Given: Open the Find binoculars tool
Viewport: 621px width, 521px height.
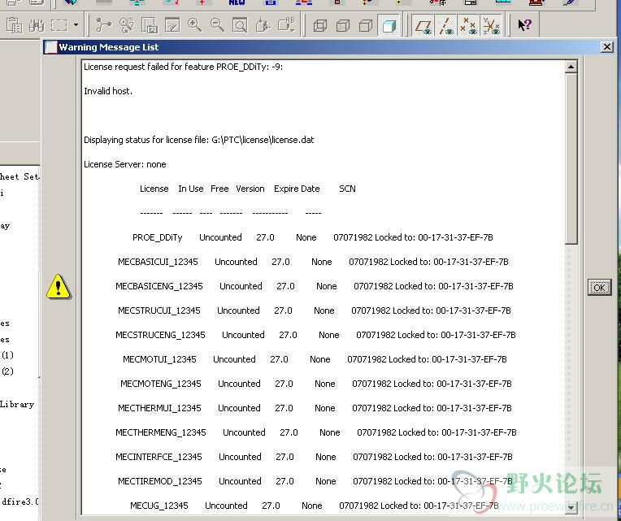Looking at the screenshot, I should [x=37, y=25].
